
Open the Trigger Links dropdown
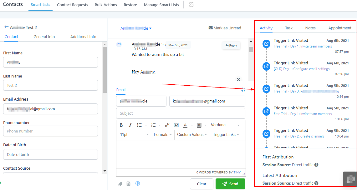[226, 135]
